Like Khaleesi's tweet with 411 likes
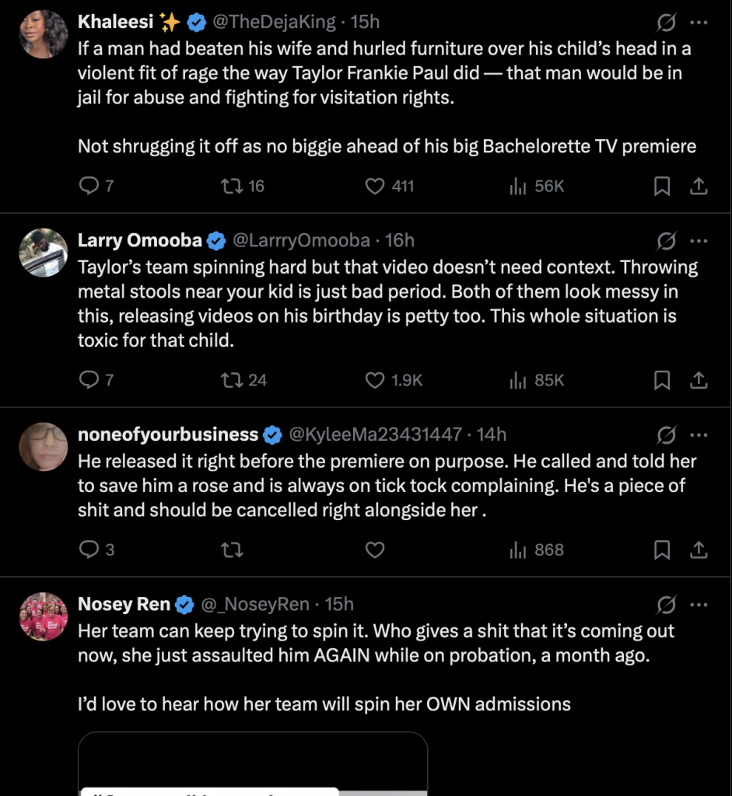This screenshot has width=732, height=796. coord(376,187)
